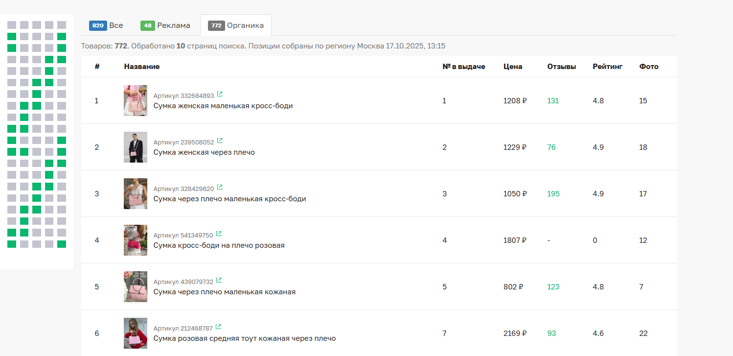
Task: Open external link for Артикул 541349750
Action: click(219, 234)
